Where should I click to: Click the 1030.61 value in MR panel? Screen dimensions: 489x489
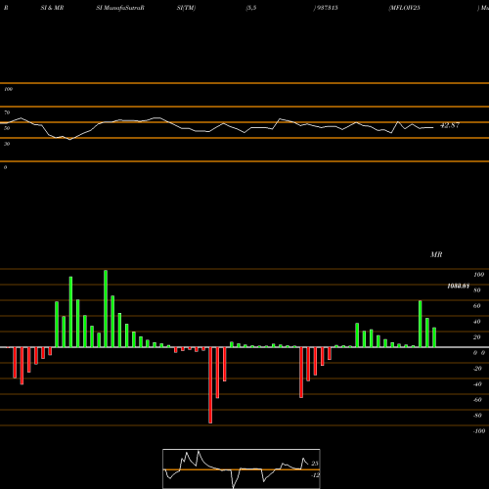[x=458, y=286]
